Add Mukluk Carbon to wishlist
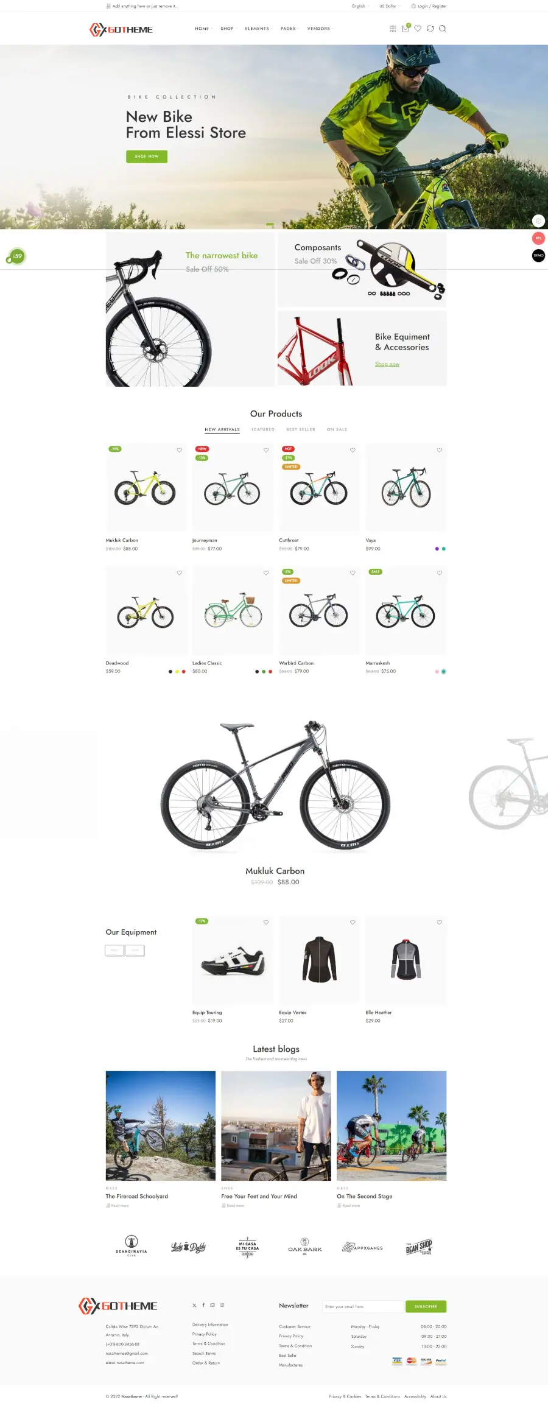This screenshot has height=1408, width=548. click(179, 450)
